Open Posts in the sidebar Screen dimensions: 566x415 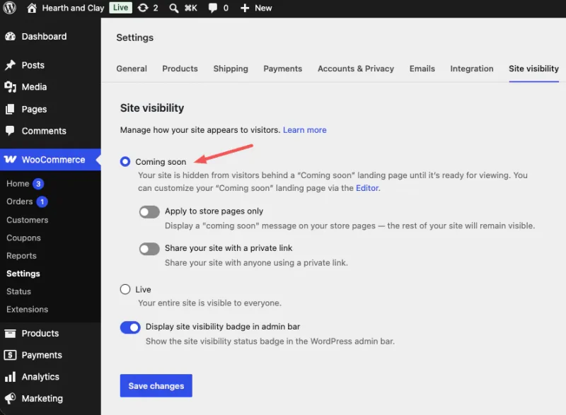(x=33, y=65)
